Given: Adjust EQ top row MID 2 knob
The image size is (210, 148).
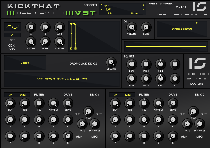Looking at the screenshot, I should [x=160, y=64].
